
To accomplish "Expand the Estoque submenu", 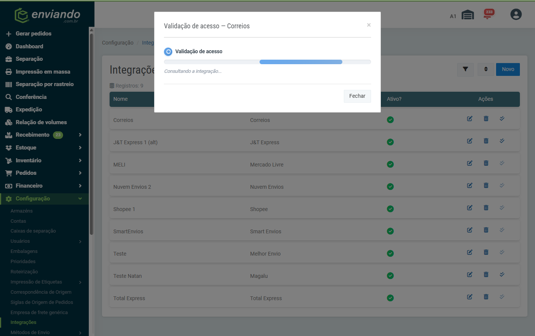I will [x=44, y=148].
